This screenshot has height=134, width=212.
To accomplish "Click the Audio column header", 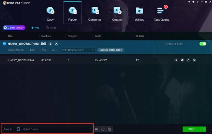I will click(98, 36).
